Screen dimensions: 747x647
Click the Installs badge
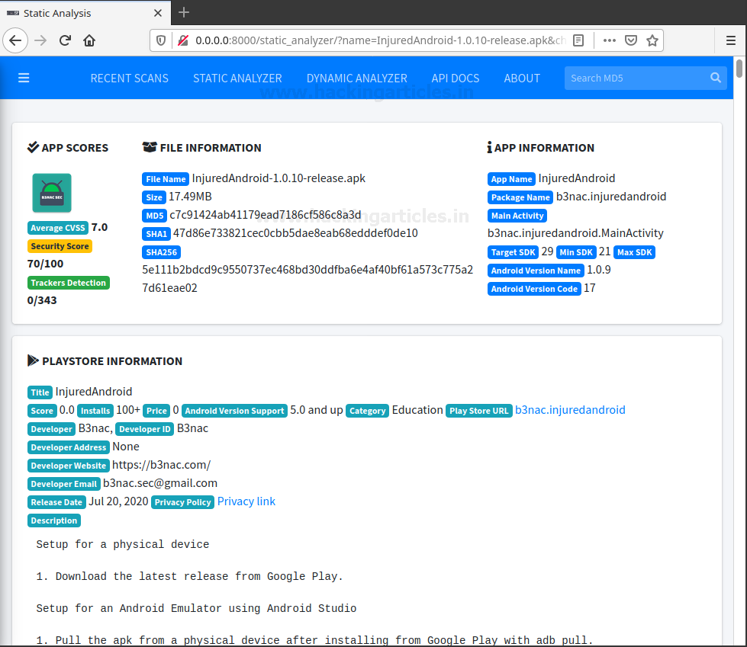point(95,411)
